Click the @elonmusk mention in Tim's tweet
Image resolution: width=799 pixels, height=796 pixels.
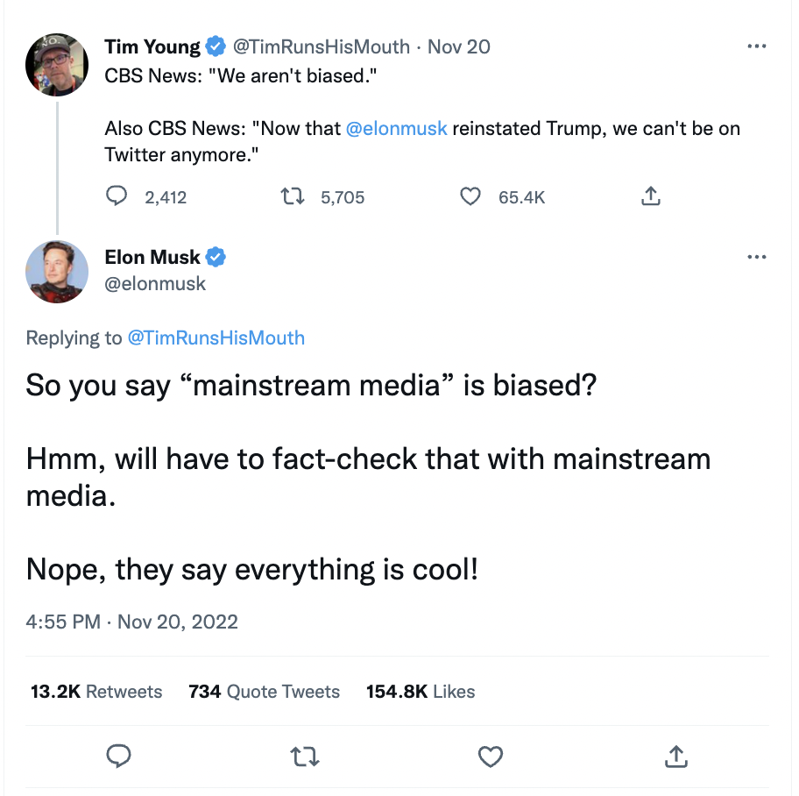(x=397, y=129)
